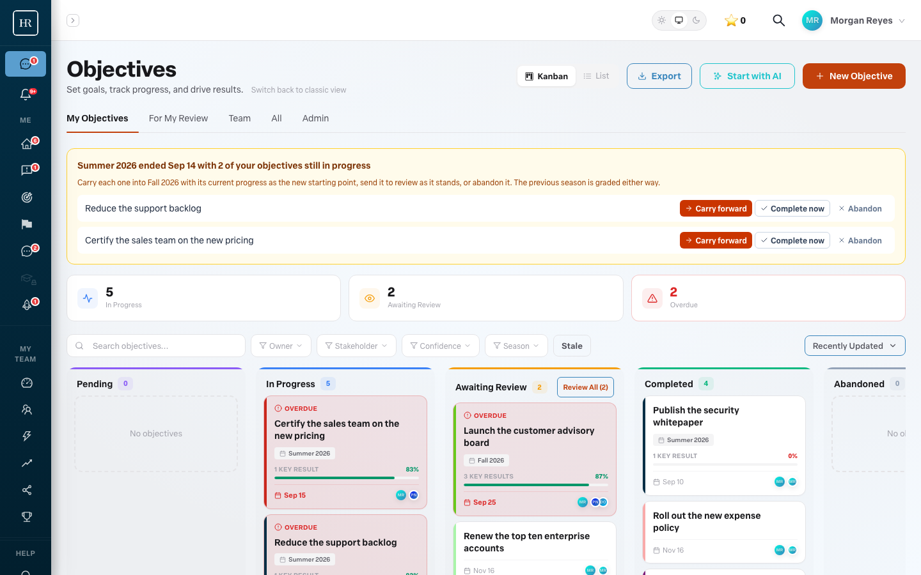Open the trophy icon in sidebar

(26, 517)
